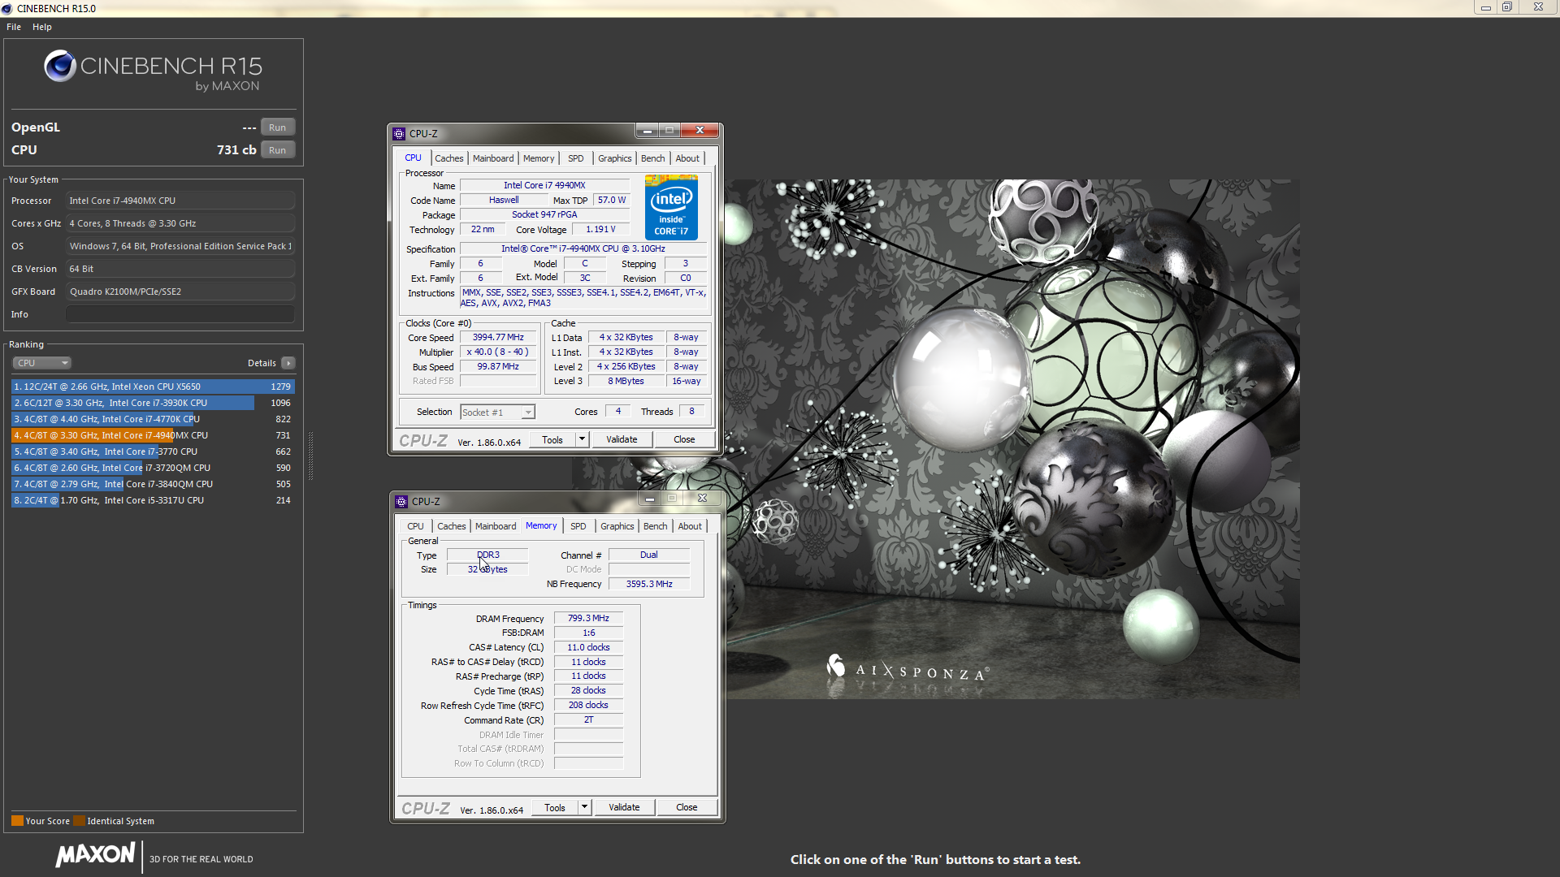Click the Info input field
This screenshot has width=1560, height=877.
pyautogui.click(x=180, y=314)
